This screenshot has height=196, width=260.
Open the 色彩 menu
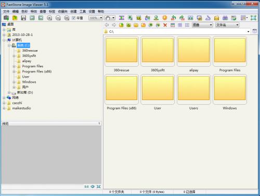[x=24, y=11]
